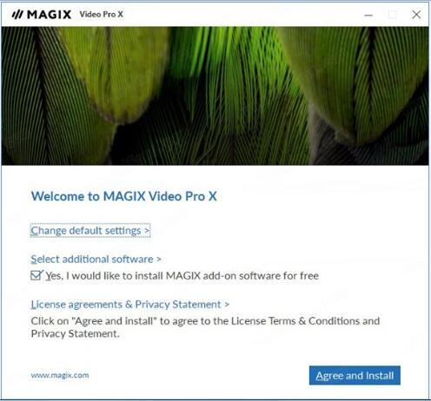Click the MAGIX wordmark in title bar
Image resolution: width=431 pixels, height=401 pixels.
[49, 15]
